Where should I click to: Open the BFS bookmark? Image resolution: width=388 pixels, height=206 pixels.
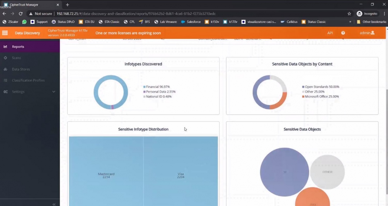click(x=144, y=22)
